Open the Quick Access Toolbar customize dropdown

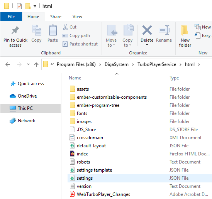click(35, 6)
